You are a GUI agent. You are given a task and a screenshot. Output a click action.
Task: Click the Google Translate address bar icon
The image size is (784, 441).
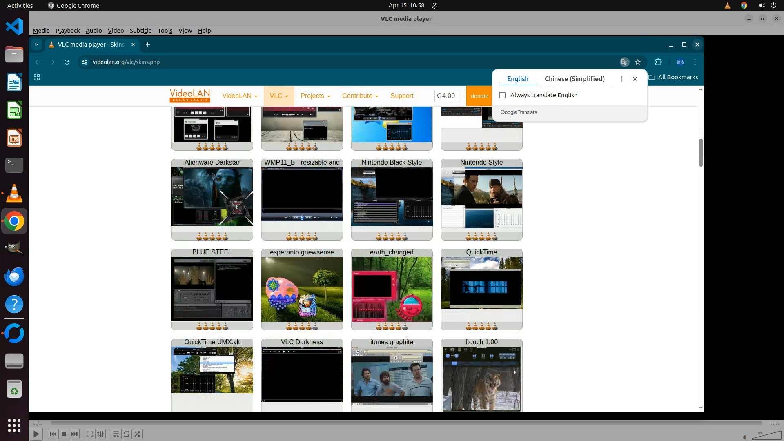[x=624, y=62]
